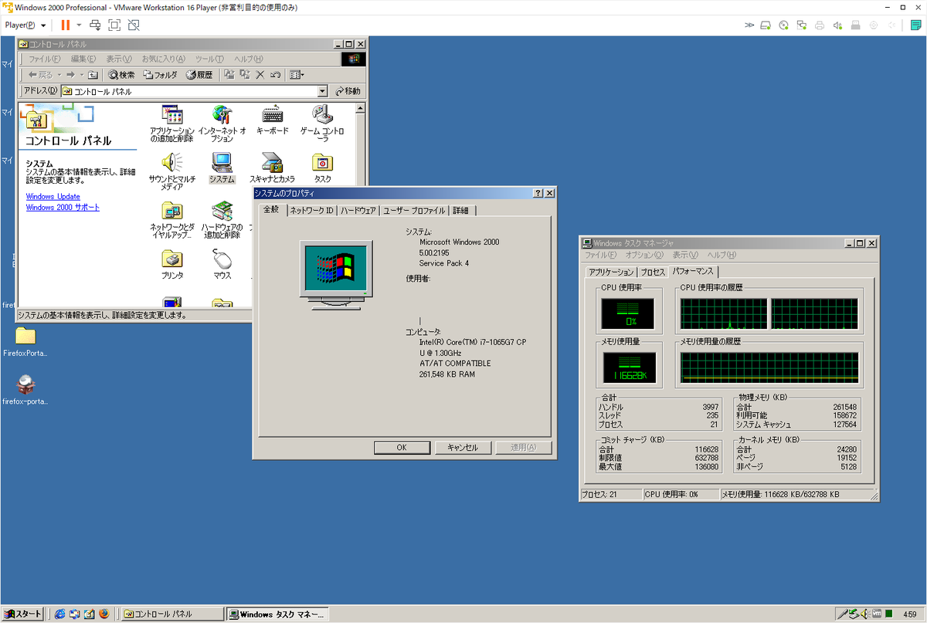Click the Start (スタート) button
Image resolution: width=927 pixels, height=623 pixels.
coord(22,614)
